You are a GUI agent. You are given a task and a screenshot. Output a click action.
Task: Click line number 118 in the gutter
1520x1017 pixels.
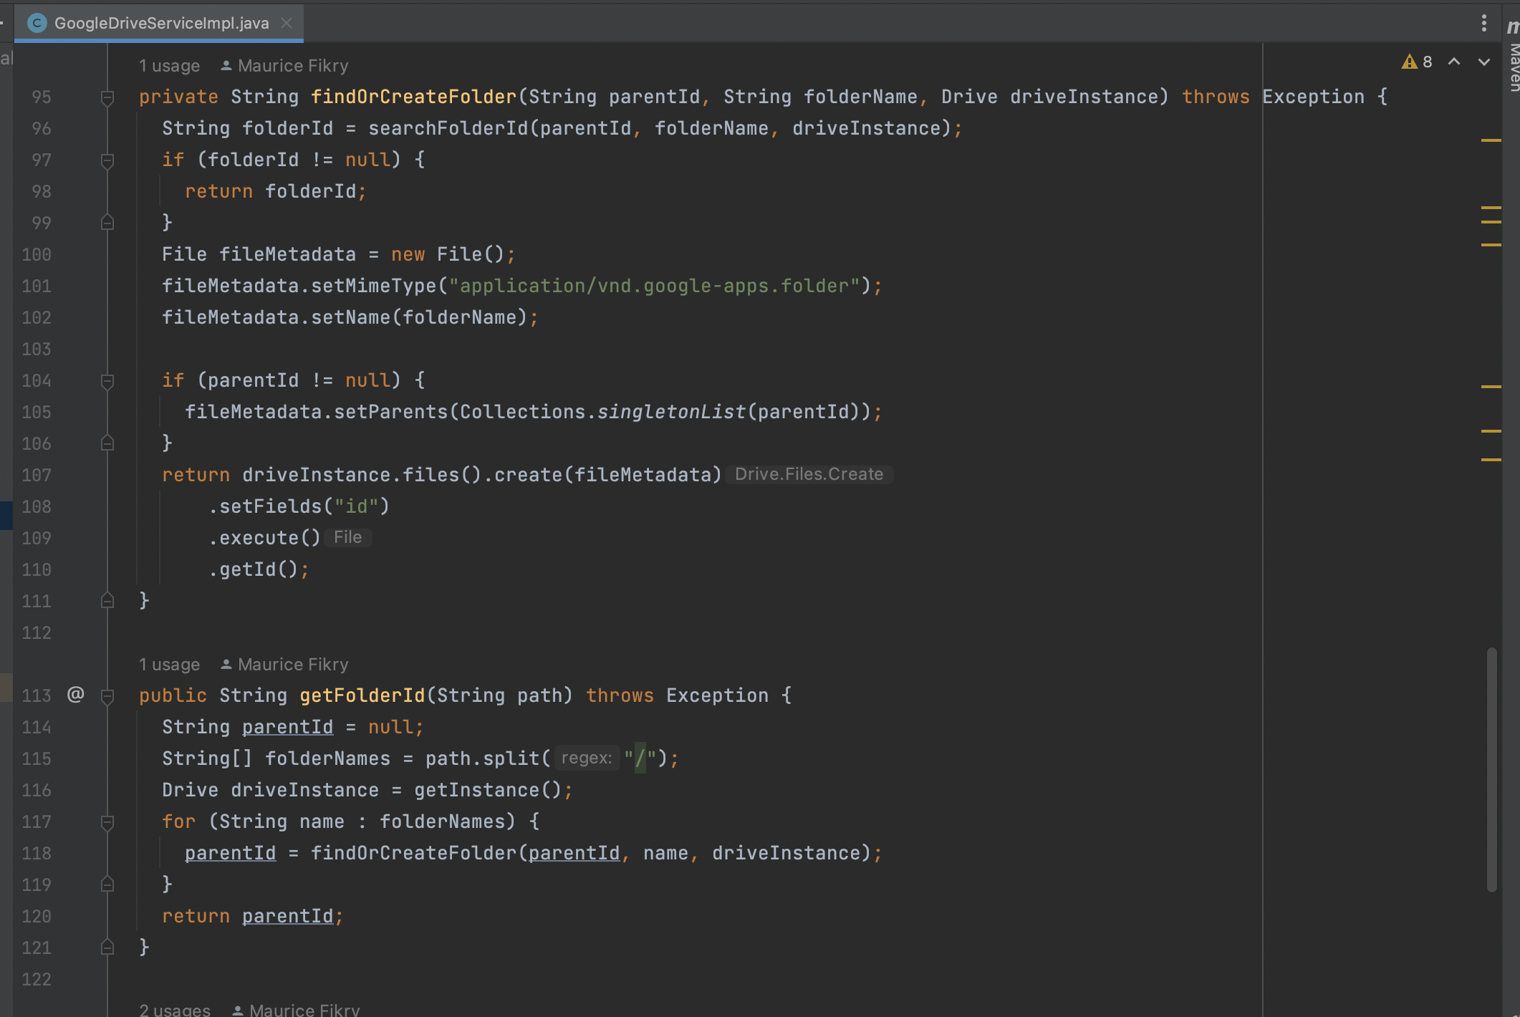pos(37,853)
